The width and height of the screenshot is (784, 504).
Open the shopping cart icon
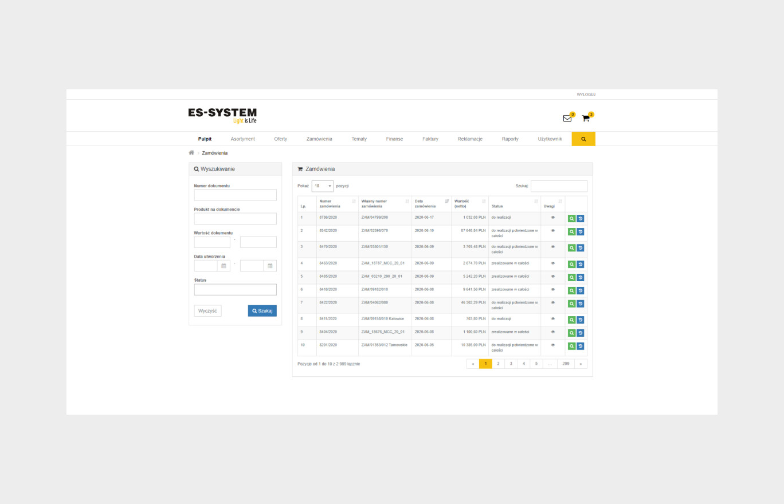click(585, 119)
